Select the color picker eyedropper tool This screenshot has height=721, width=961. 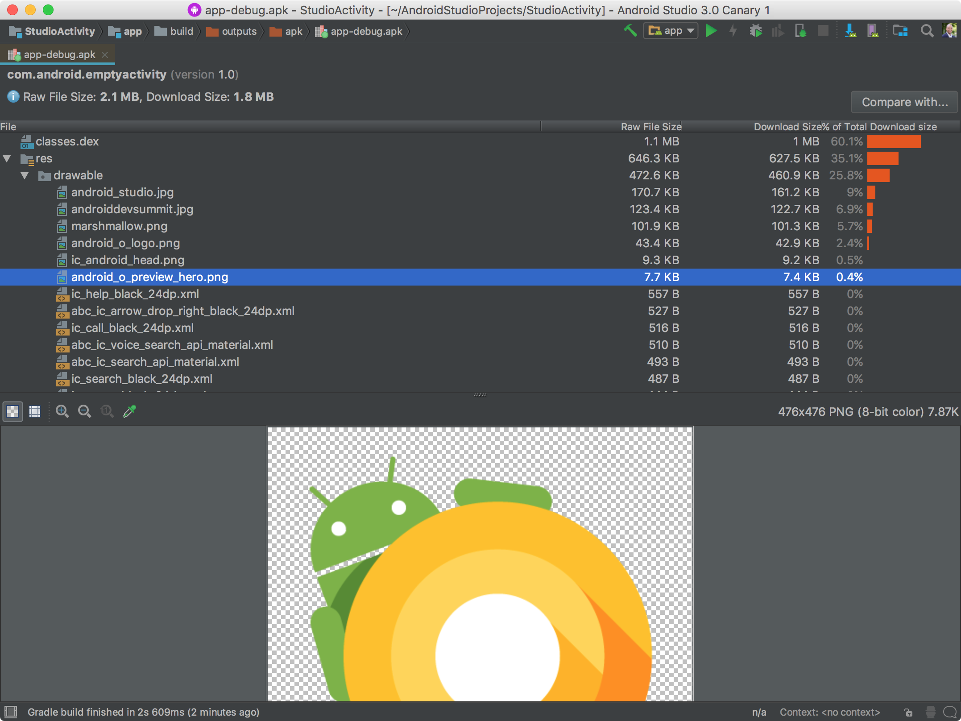pos(129,411)
